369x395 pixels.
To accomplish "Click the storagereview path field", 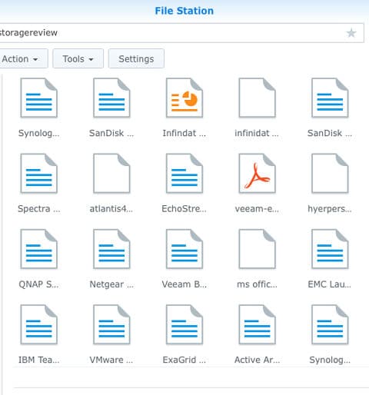I will (181, 33).
